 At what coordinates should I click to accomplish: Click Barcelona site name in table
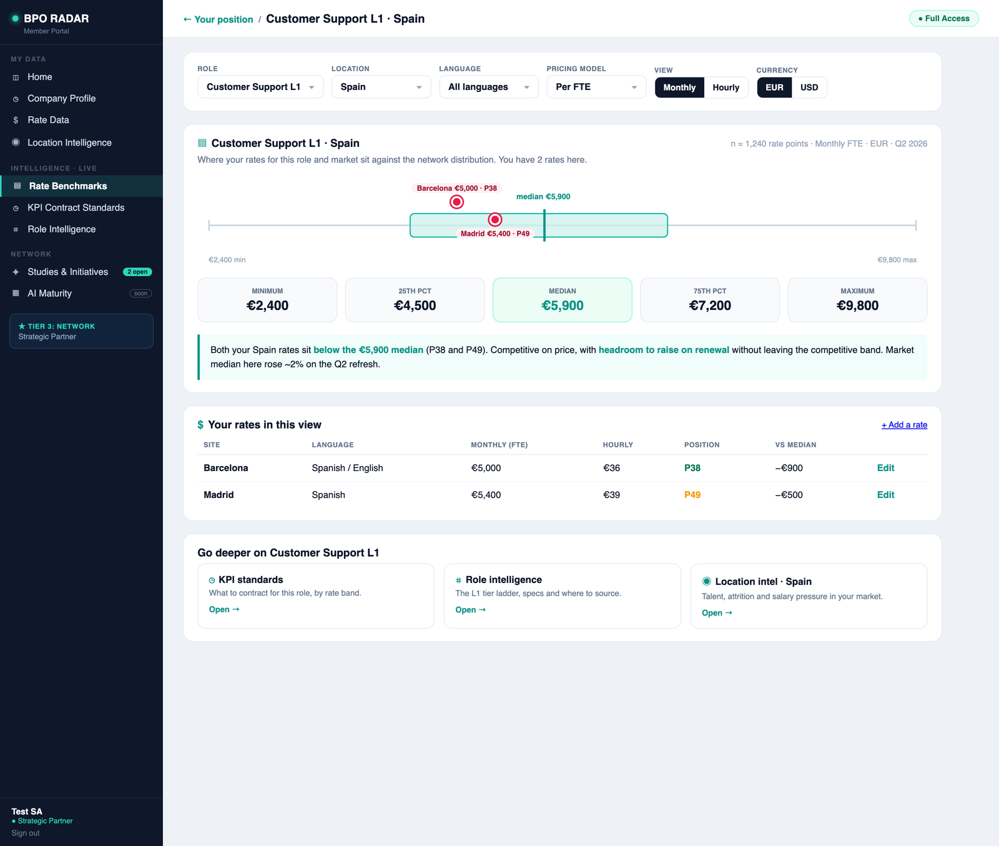[x=226, y=468]
